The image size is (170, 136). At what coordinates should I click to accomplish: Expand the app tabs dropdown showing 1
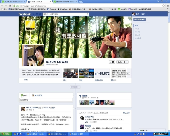[x=128, y=73]
